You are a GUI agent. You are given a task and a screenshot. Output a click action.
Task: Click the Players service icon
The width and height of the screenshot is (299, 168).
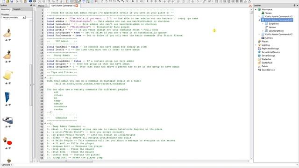[259, 42]
